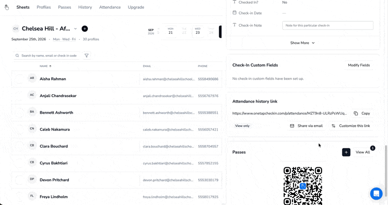
Task: Click View All passes button
Action: 363,152
